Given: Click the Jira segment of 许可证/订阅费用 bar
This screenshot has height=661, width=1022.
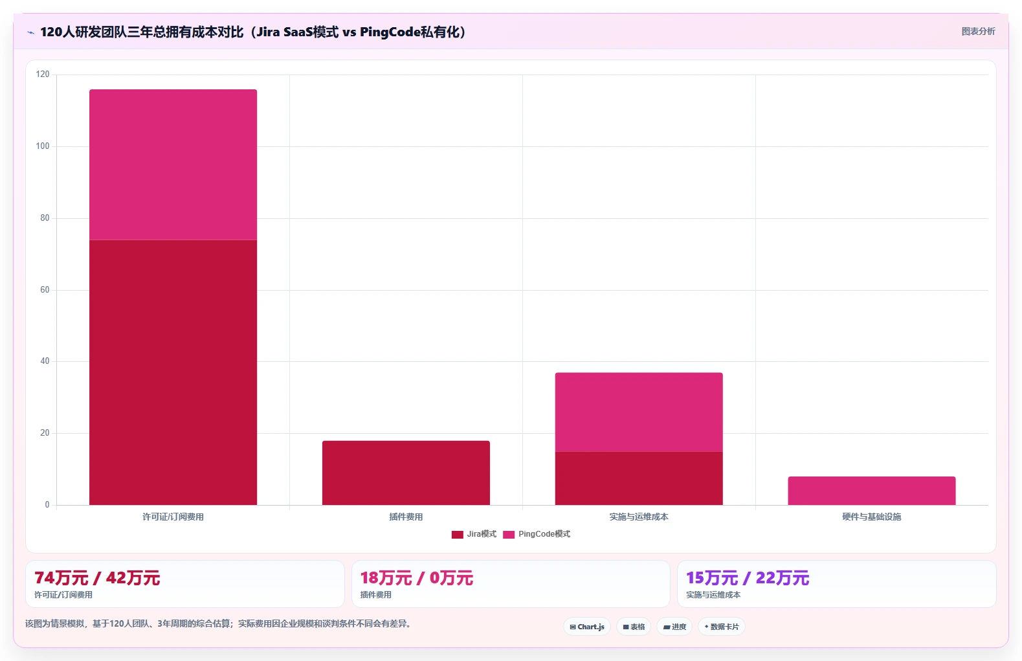Looking at the screenshot, I should (x=173, y=372).
